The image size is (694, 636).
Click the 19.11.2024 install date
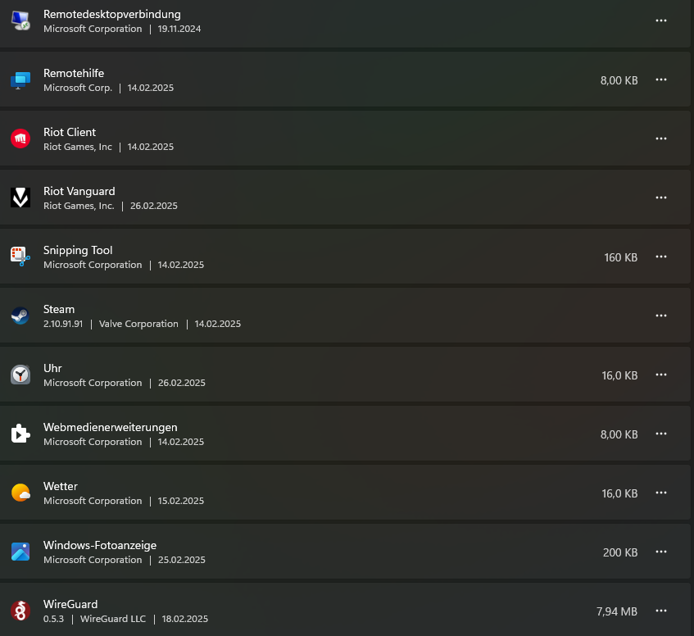point(179,29)
